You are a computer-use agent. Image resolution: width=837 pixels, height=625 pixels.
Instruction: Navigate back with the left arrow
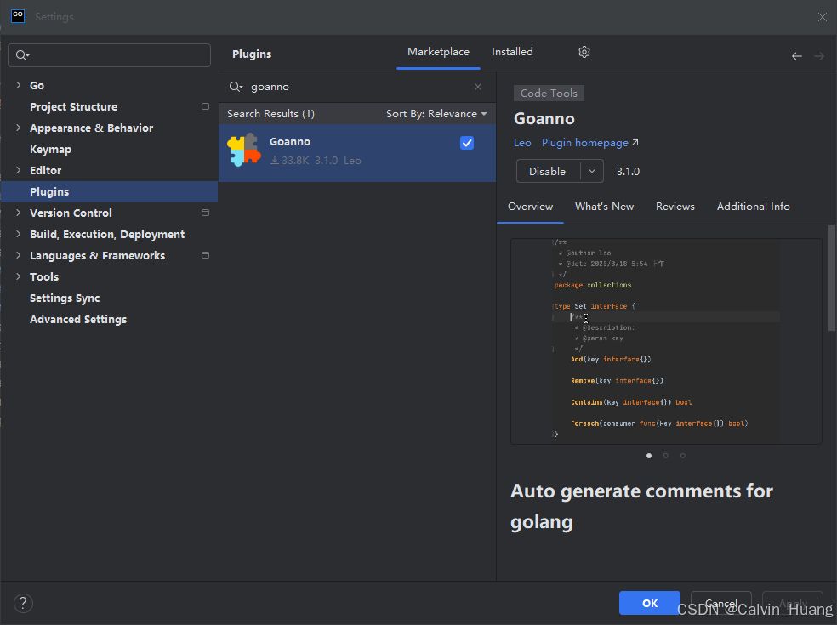(796, 56)
